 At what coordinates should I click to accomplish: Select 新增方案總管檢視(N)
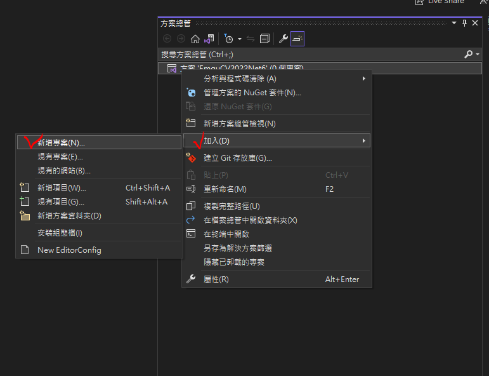click(277, 124)
